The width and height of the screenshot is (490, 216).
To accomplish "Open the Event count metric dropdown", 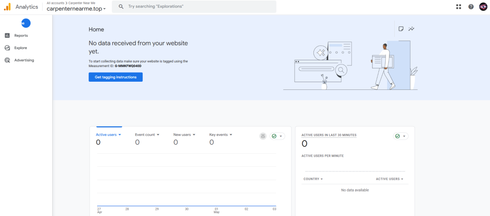I will (x=147, y=135).
